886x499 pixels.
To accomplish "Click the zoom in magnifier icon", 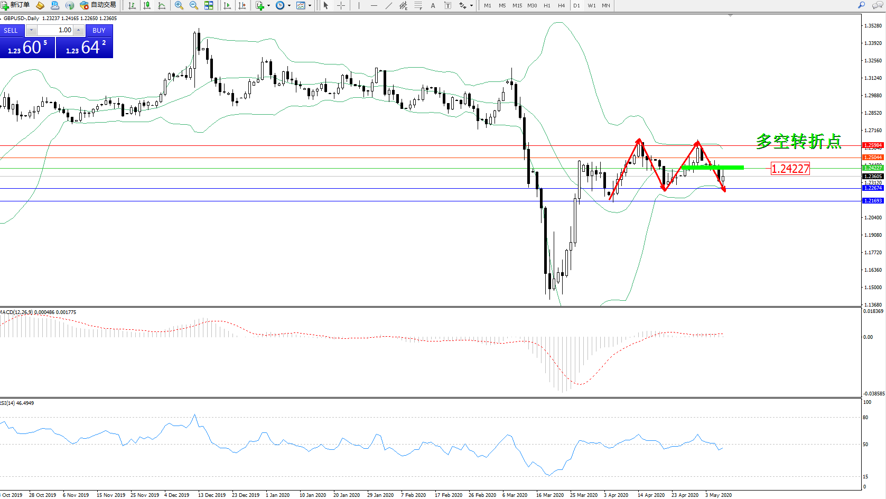I will coord(179,5).
